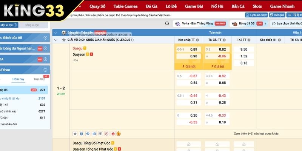
Task: Click the locked odds cell for Daegu corners
Action: coord(189,144)
